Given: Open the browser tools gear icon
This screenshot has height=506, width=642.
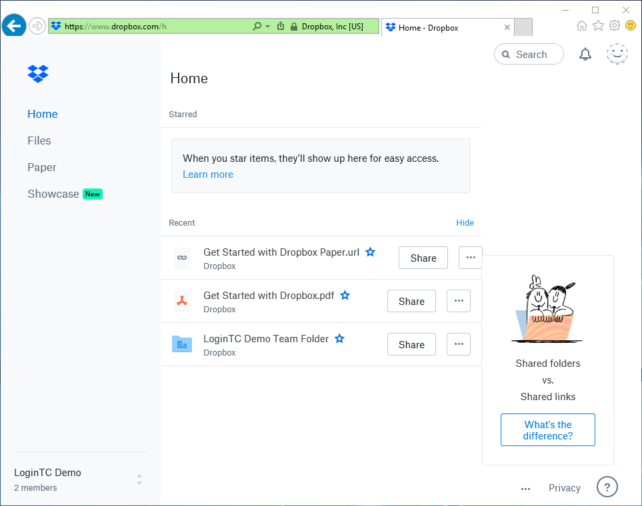Looking at the screenshot, I should tap(615, 26).
